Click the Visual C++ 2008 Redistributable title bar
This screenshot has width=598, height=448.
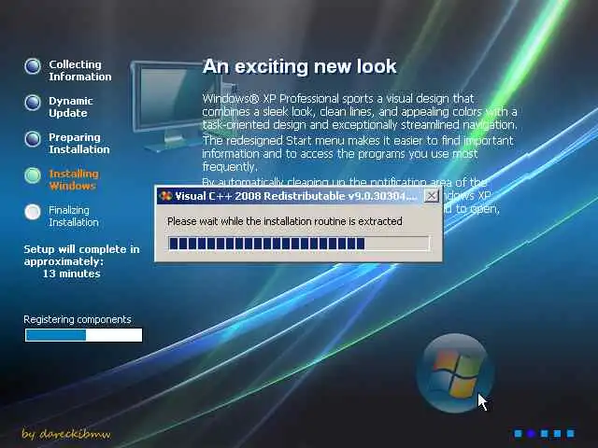click(x=299, y=196)
